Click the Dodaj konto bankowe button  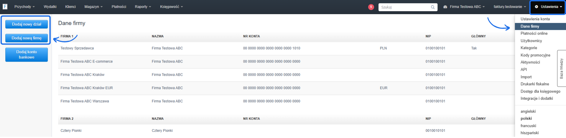click(x=27, y=55)
